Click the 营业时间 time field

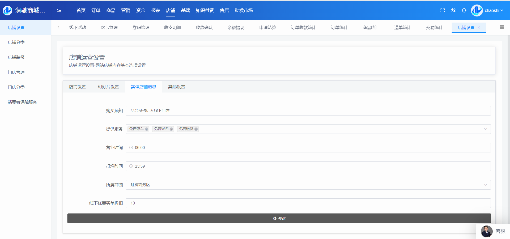point(308,148)
